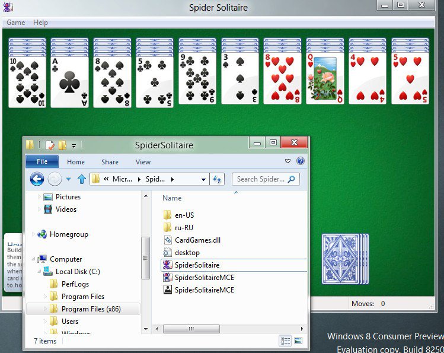
Task: Click navigation pane scroll up arrow
Action: (x=146, y=196)
